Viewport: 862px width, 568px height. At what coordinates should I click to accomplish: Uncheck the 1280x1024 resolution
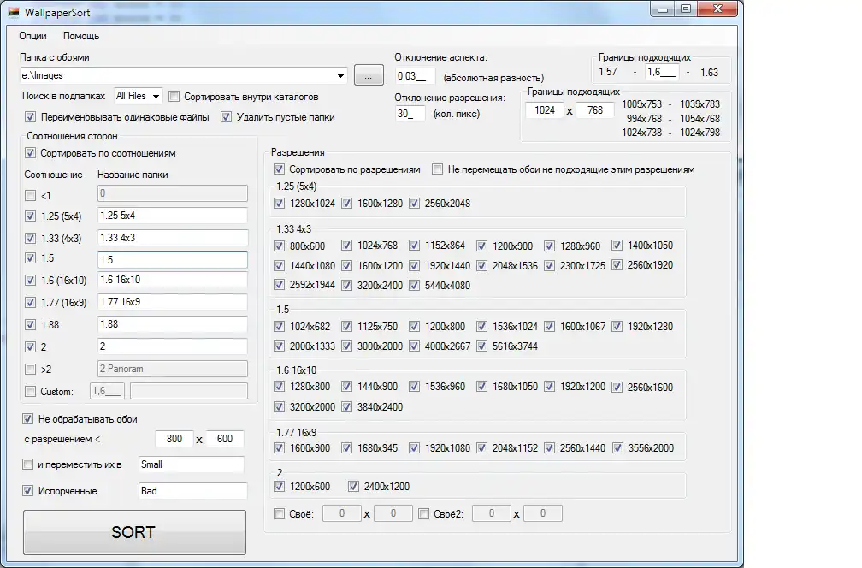pyautogui.click(x=280, y=204)
